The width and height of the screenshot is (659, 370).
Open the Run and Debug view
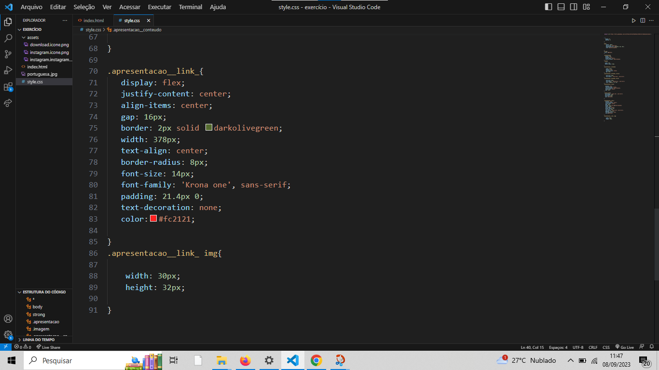[8, 70]
